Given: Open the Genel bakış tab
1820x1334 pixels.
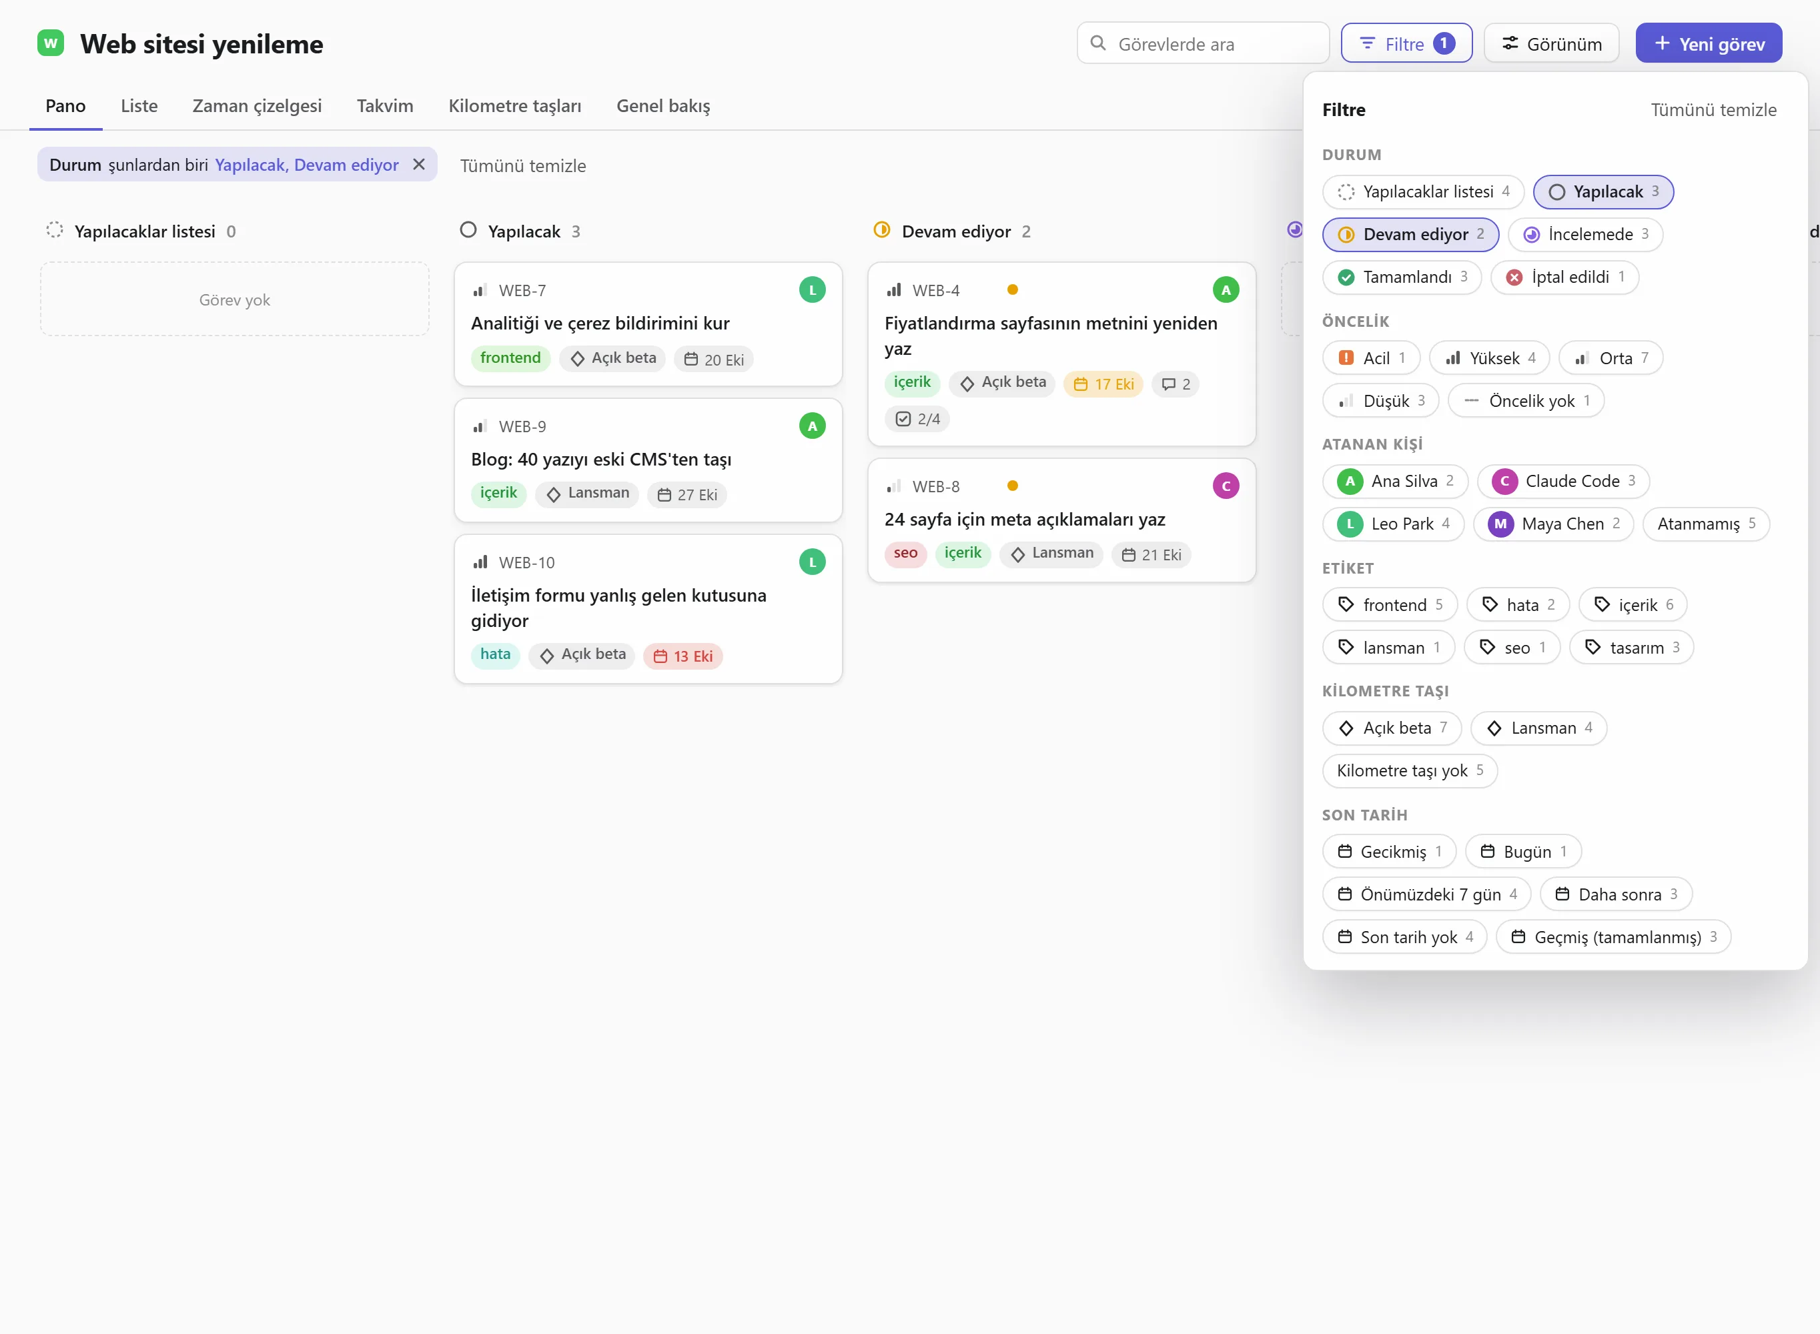Looking at the screenshot, I should pyautogui.click(x=663, y=106).
